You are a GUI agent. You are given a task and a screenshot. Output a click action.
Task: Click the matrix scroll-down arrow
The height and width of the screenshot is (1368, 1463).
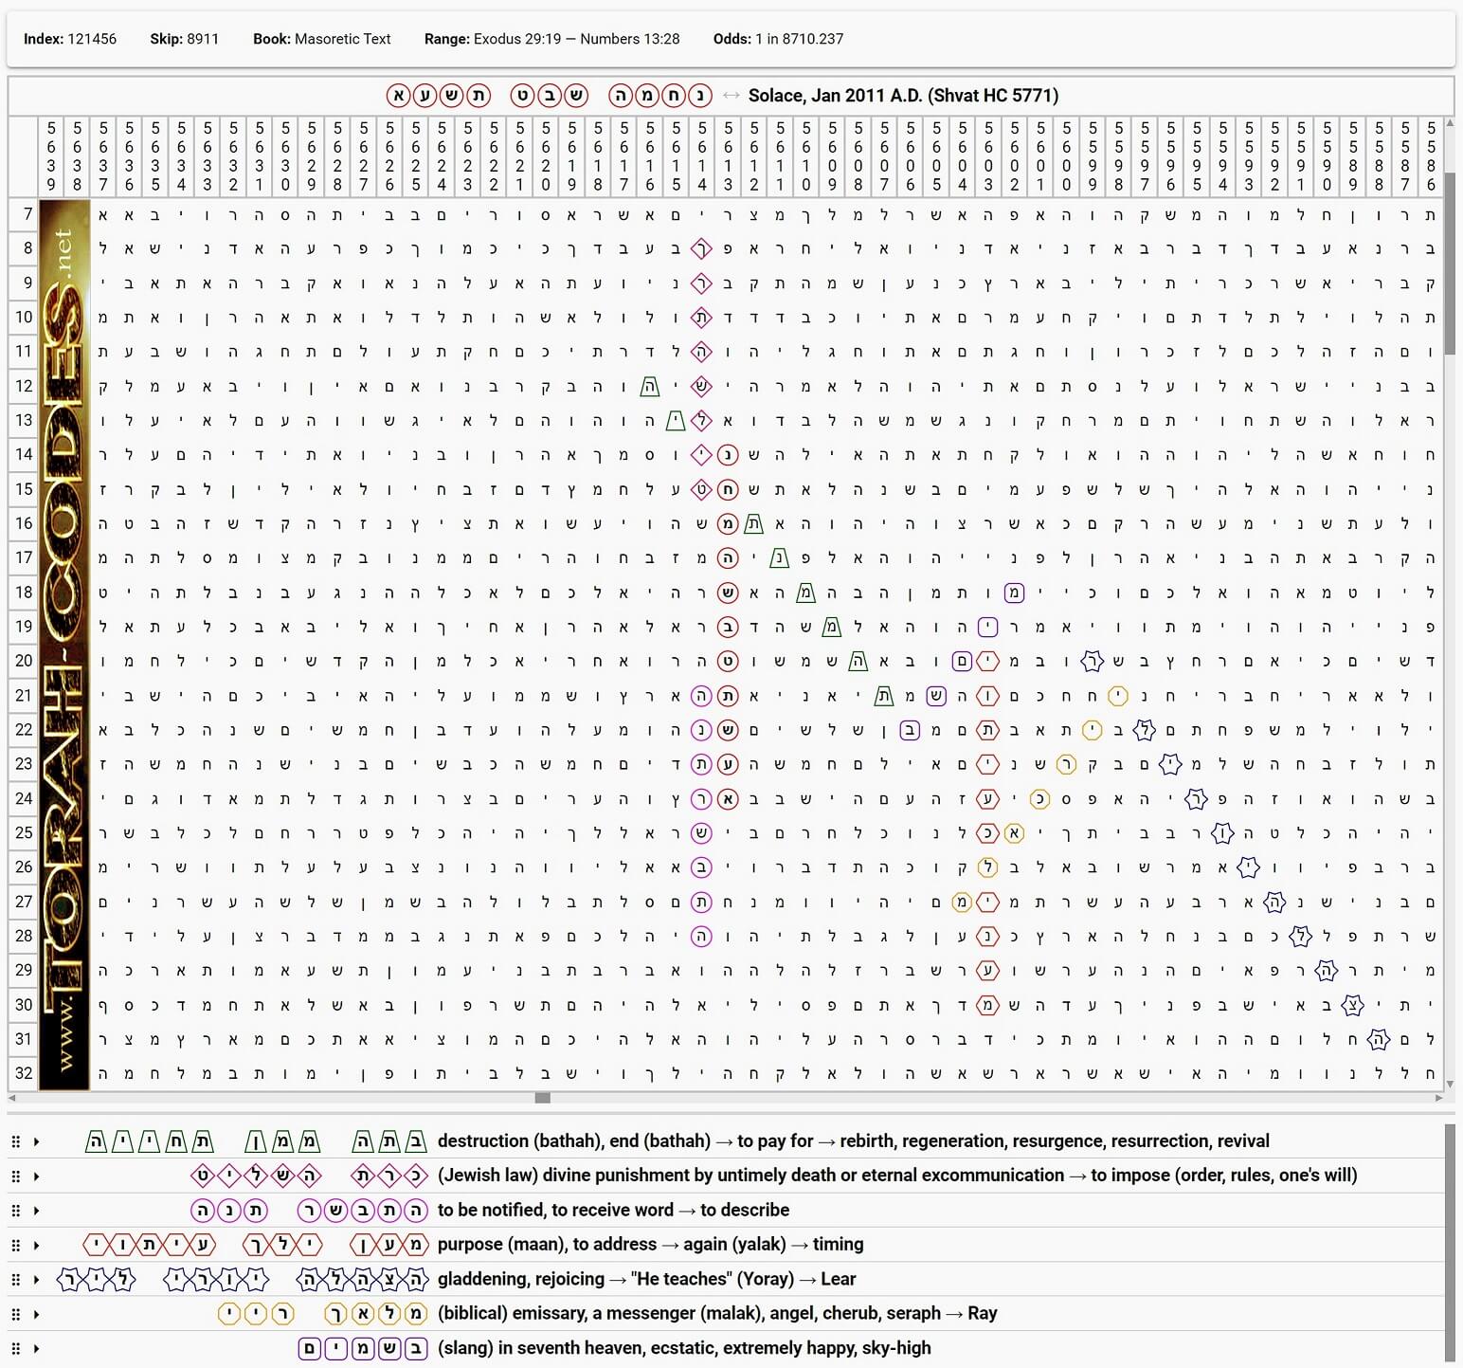tap(1450, 1085)
